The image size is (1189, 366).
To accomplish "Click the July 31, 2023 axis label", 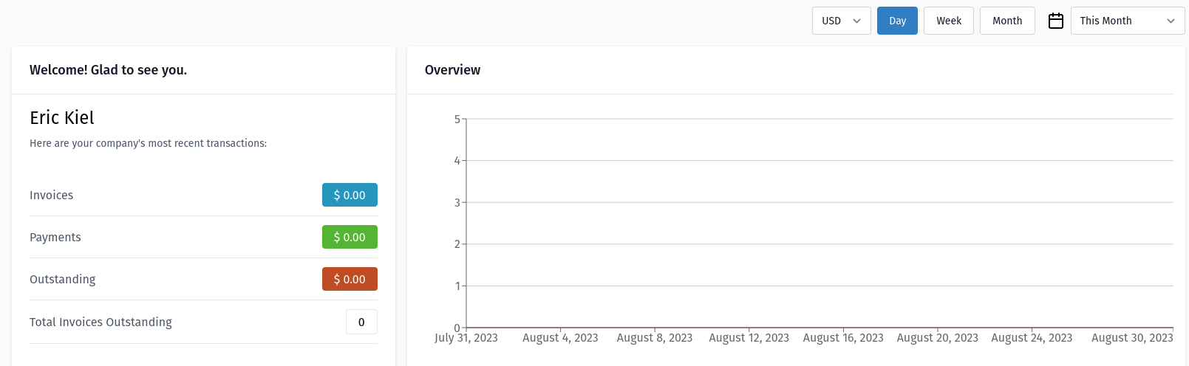I will 466,337.
